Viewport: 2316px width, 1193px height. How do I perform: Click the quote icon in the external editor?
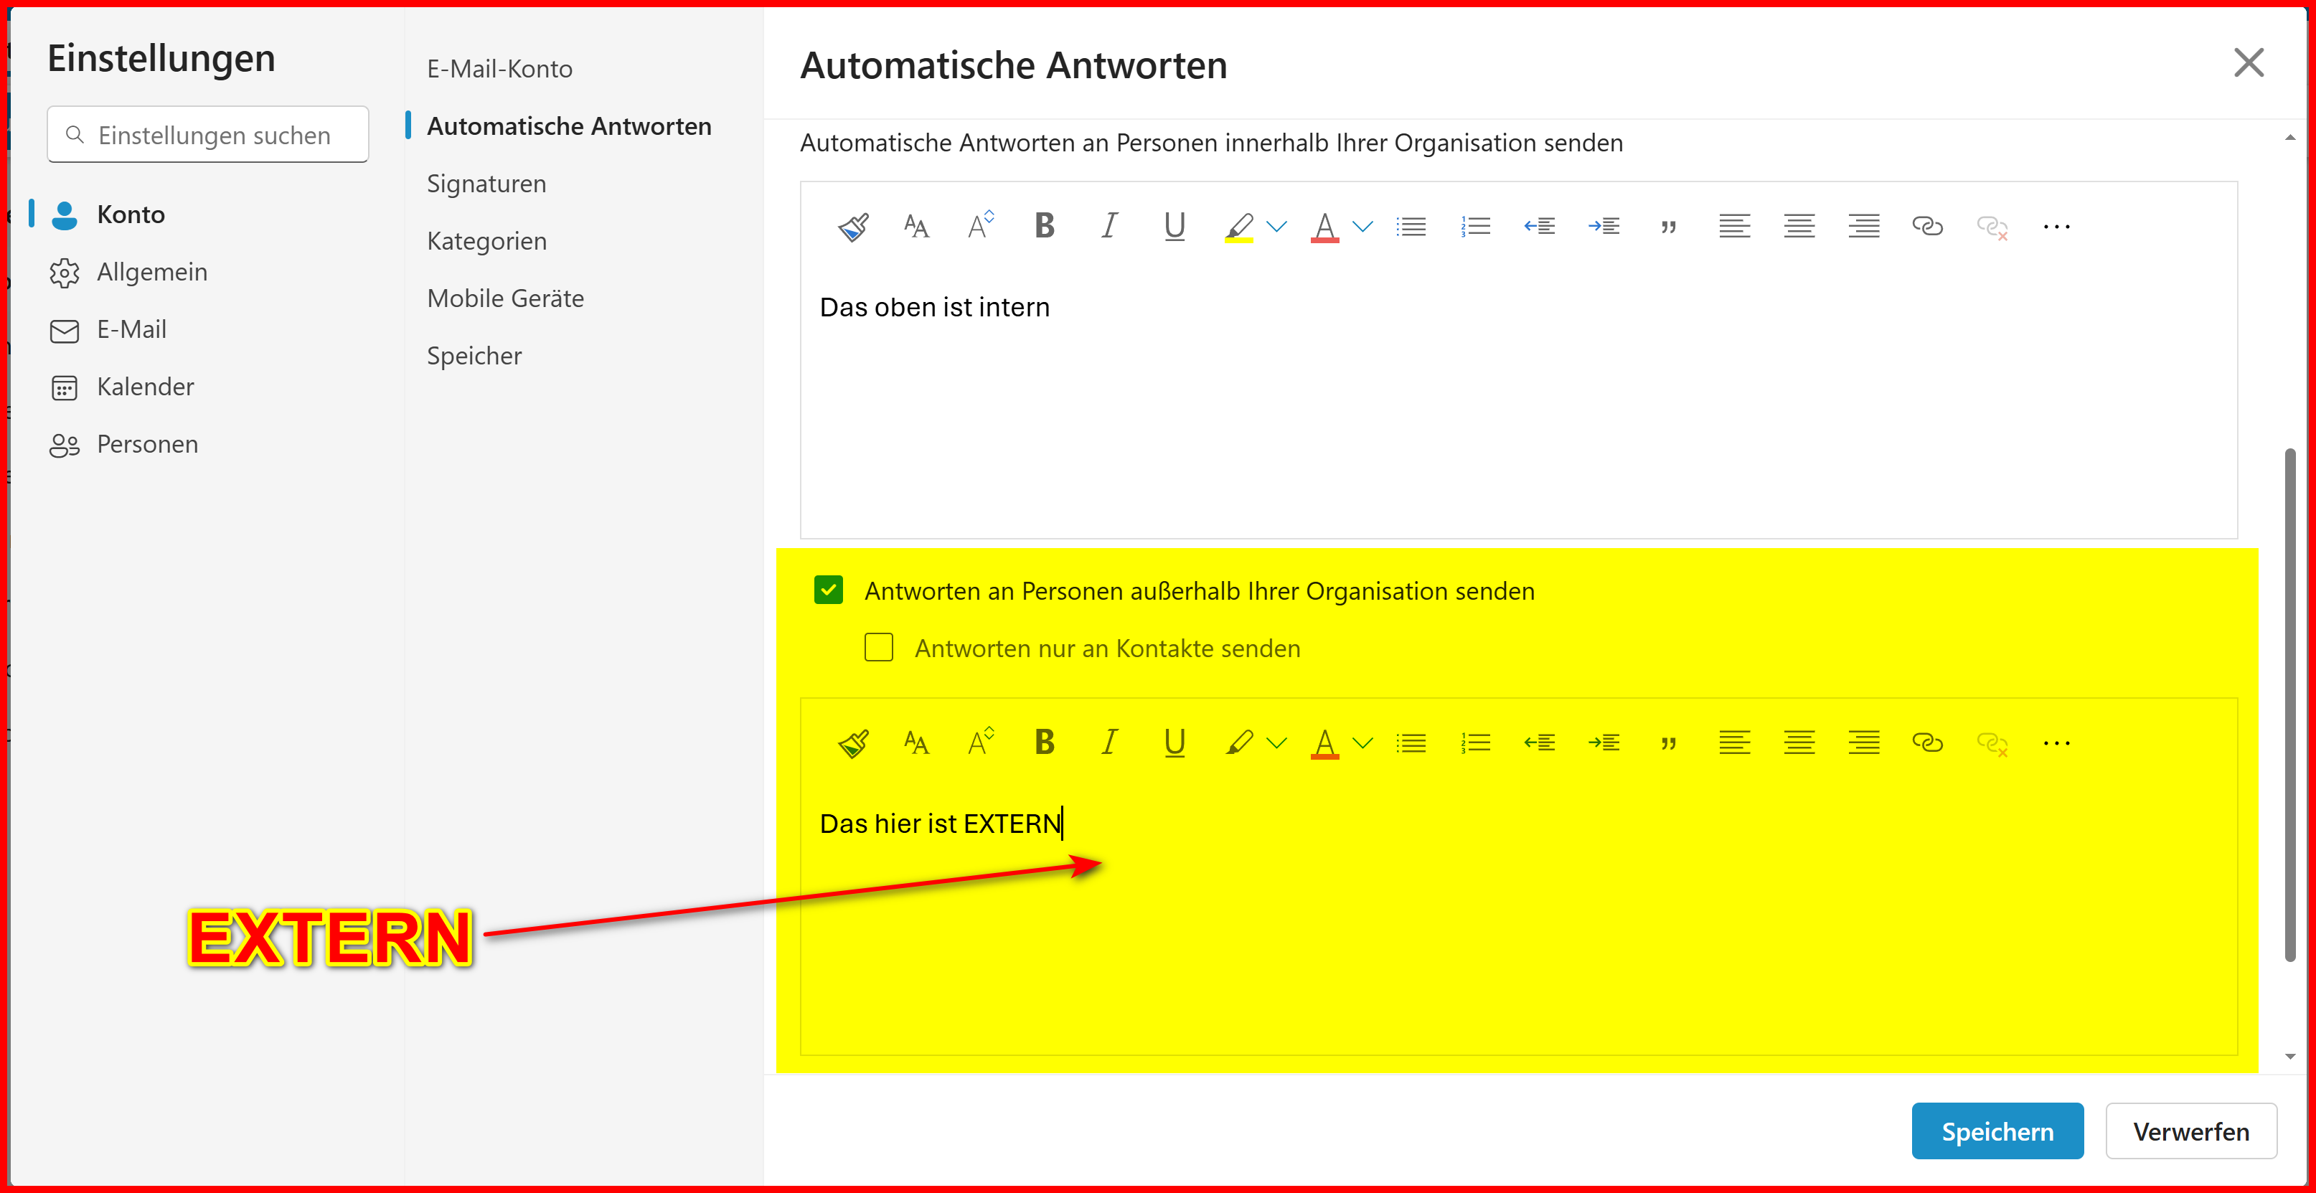(x=1669, y=743)
